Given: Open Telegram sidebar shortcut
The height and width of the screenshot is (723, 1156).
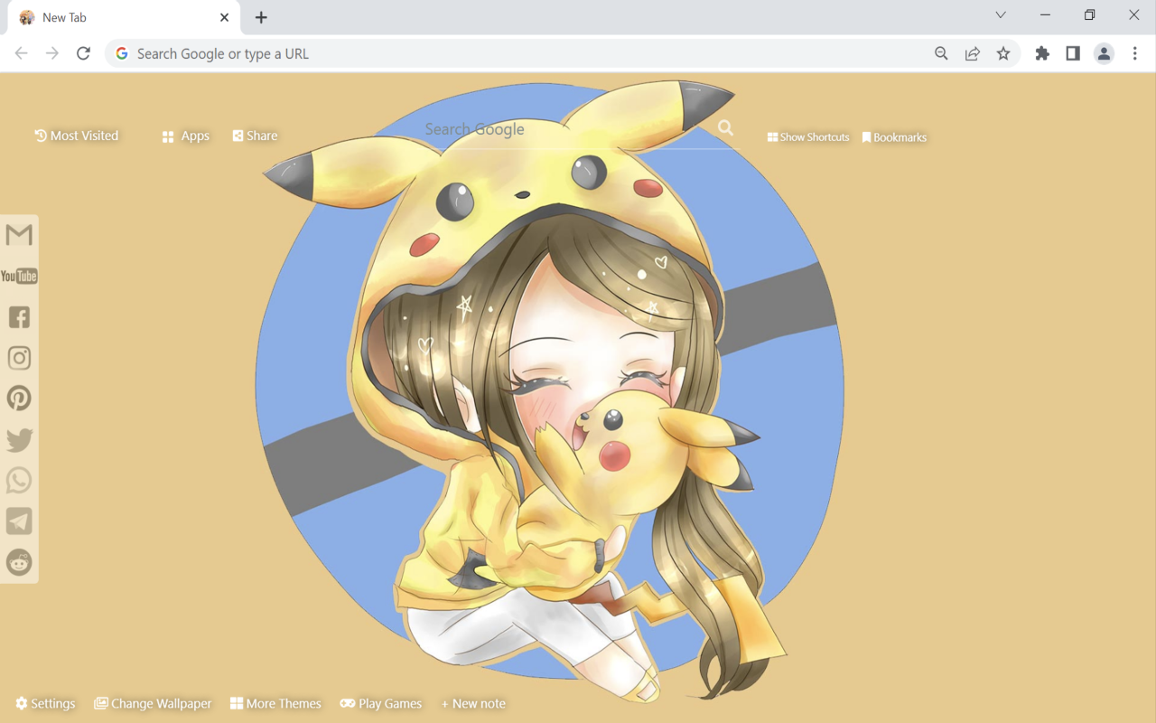Looking at the screenshot, I should [x=19, y=521].
